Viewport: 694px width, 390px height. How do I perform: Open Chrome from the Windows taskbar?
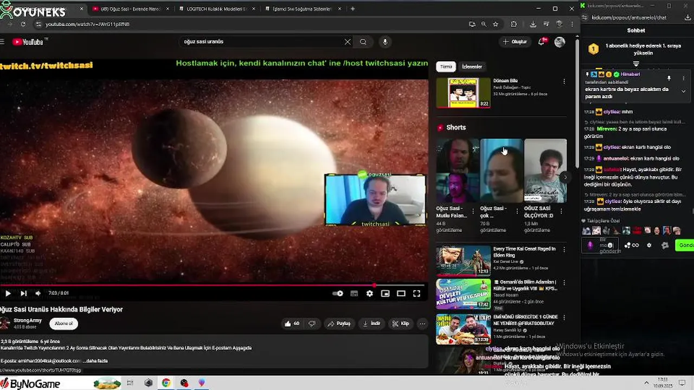(x=166, y=383)
